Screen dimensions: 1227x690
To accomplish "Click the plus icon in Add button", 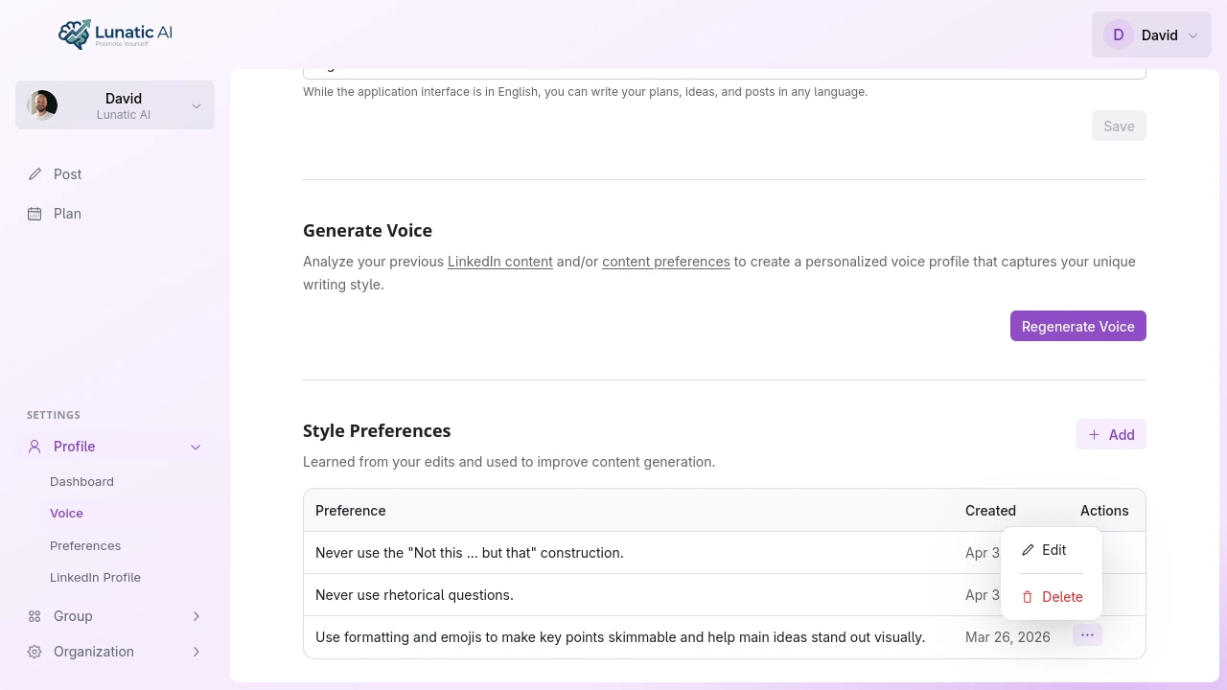I will 1094,434.
